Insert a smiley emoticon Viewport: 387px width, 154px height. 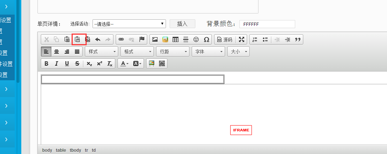point(196,39)
